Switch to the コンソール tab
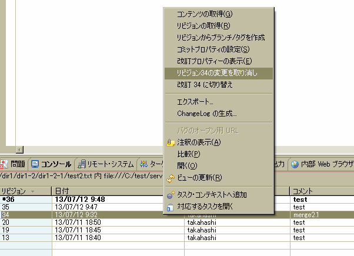Viewport: 354px width, 256px height. (52, 164)
